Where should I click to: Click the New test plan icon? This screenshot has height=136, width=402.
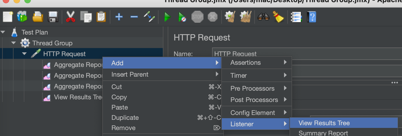(8, 17)
